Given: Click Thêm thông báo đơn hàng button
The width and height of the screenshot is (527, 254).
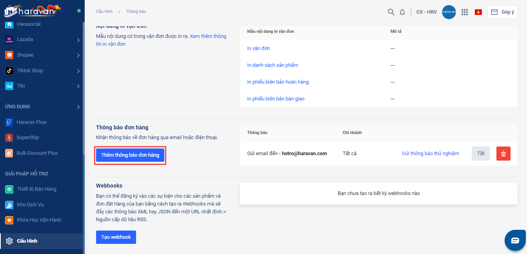Looking at the screenshot, I should click(x=130, y=155).
